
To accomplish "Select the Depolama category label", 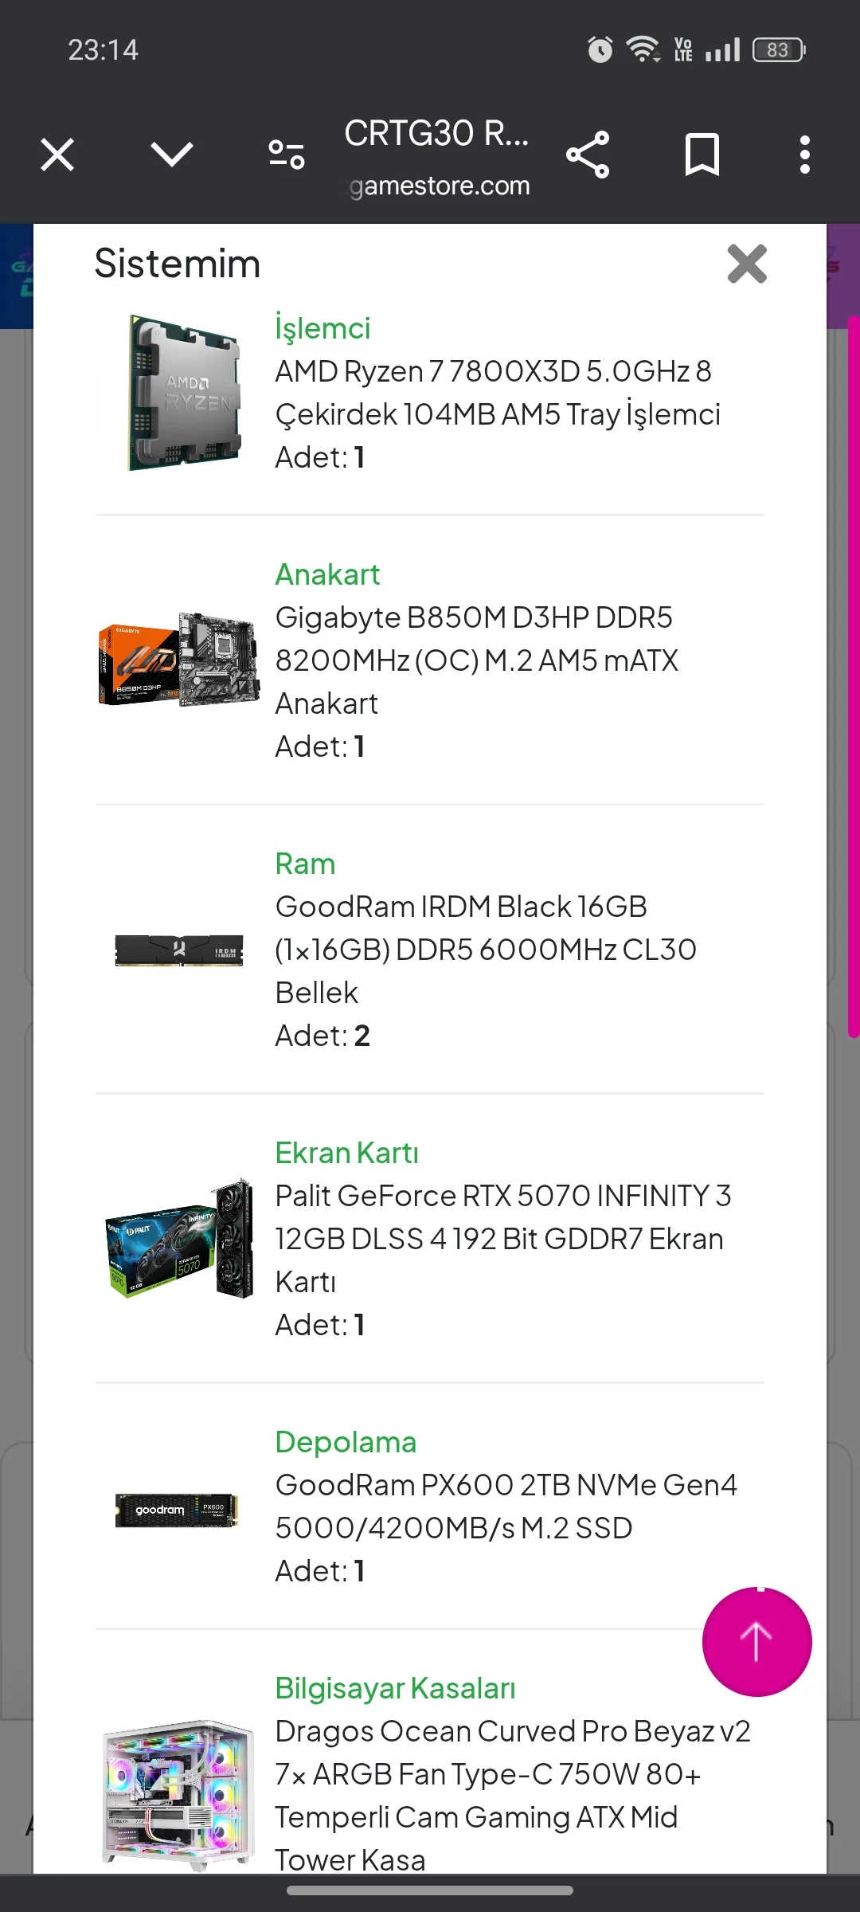I will [346, 1442].
